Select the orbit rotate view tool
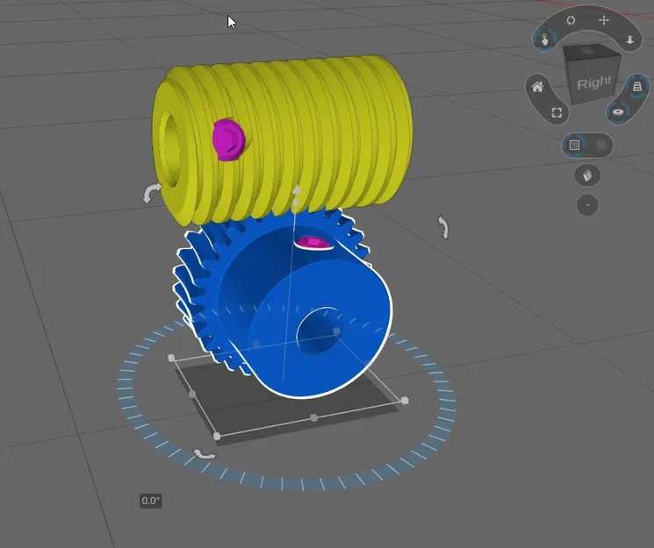Screen dimensions: 654x548 pyautogui.click(x=571, y=20)
